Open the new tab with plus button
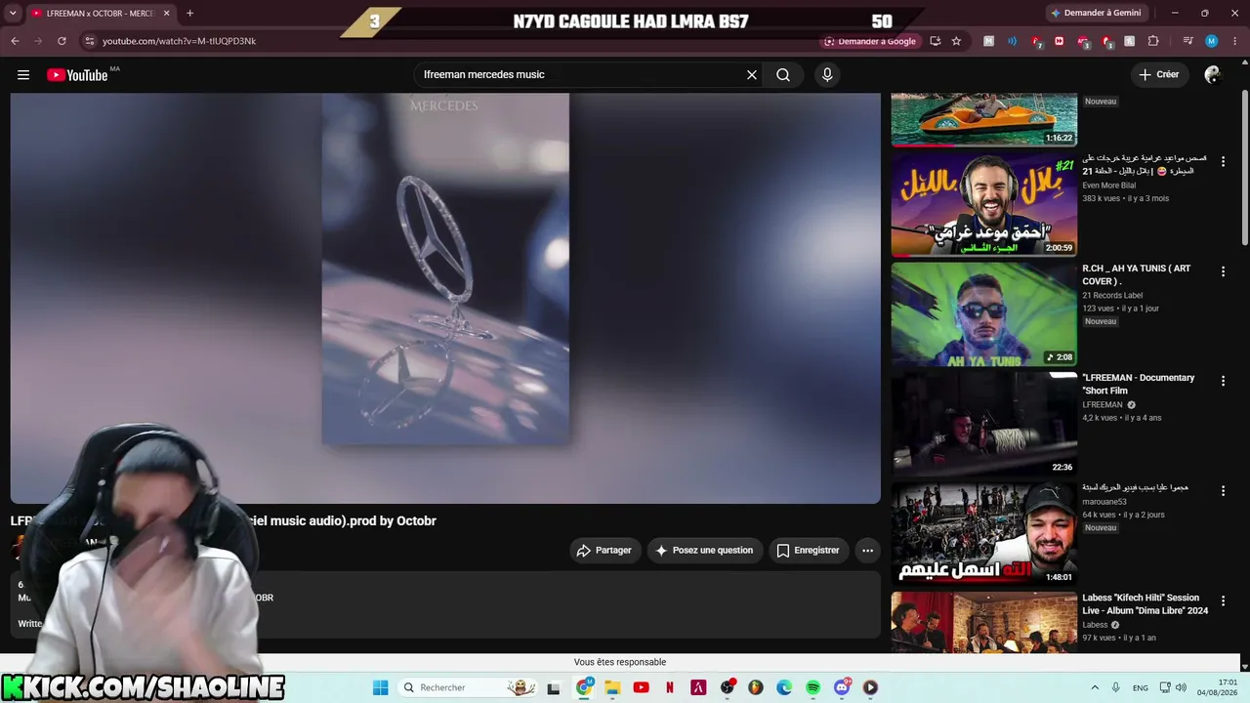 pos(189,14)
